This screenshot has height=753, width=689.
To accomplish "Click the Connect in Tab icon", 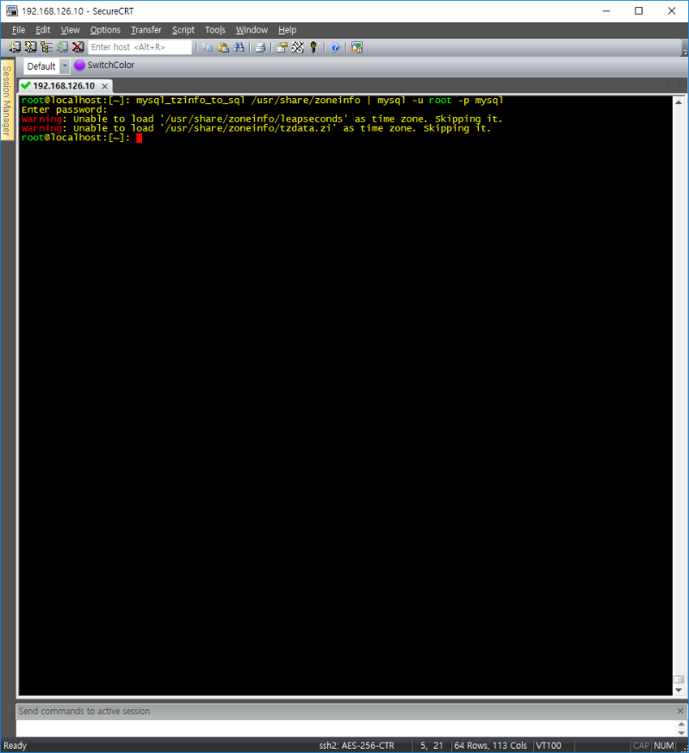I will click(47, 47).
